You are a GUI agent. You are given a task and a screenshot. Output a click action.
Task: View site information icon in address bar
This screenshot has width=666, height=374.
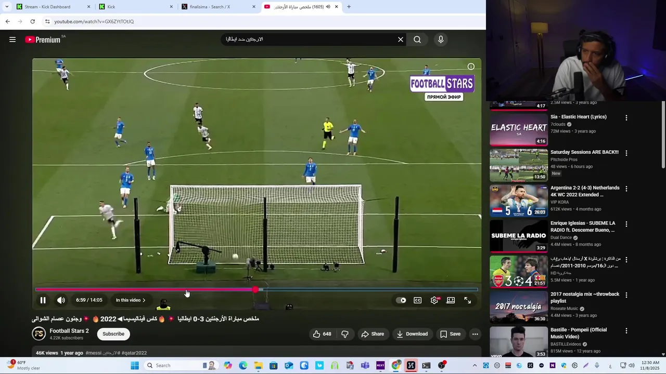tap(47, 21)
